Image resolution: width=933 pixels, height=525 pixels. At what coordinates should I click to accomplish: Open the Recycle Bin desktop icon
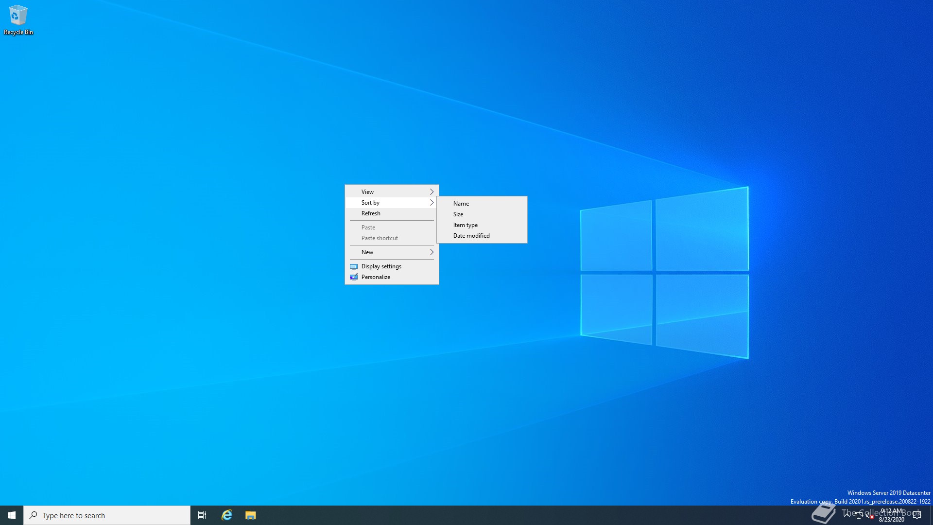click(18, 20)
